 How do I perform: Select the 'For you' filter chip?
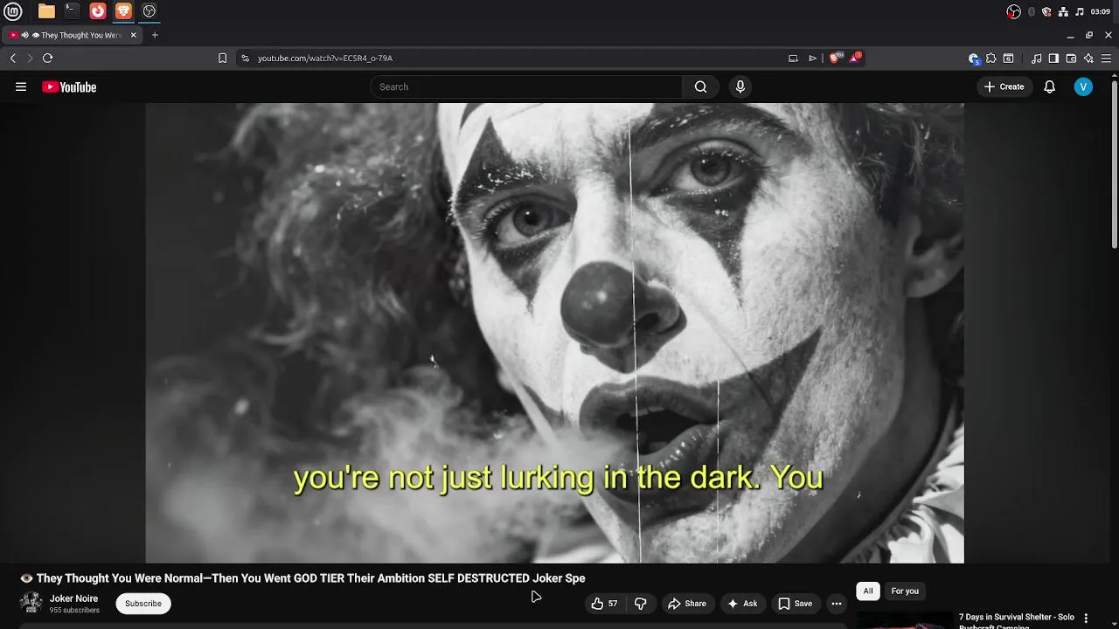pos(905,591)
